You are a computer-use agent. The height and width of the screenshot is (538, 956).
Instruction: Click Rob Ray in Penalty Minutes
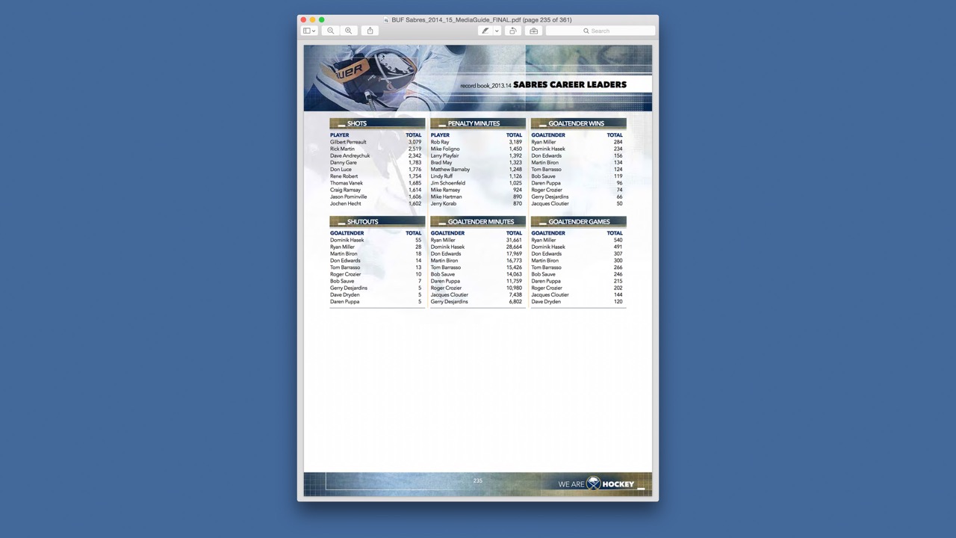[440, 142]
